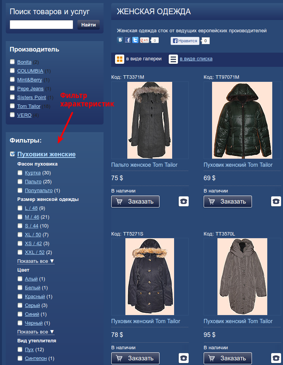Viewport: 283px width, 365px height.
Task: Focus the product search input field
Action: pos(41,25)
